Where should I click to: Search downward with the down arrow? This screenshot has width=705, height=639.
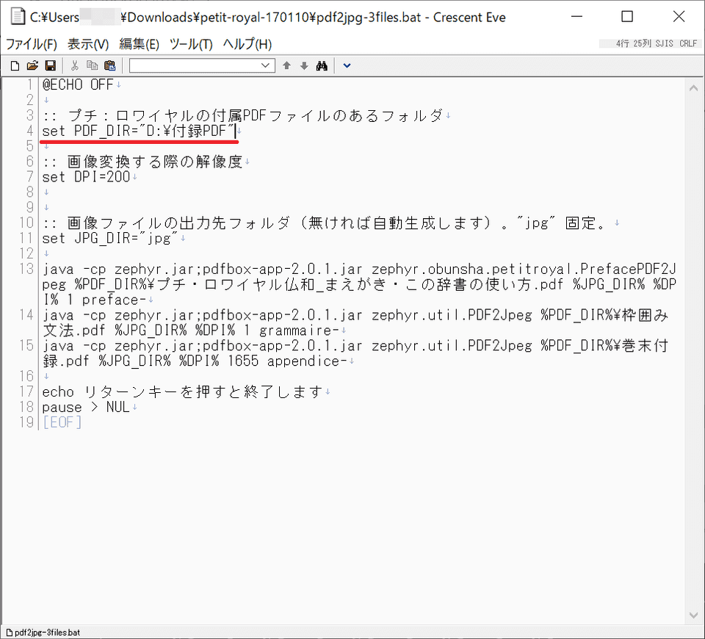coord(303,65)
